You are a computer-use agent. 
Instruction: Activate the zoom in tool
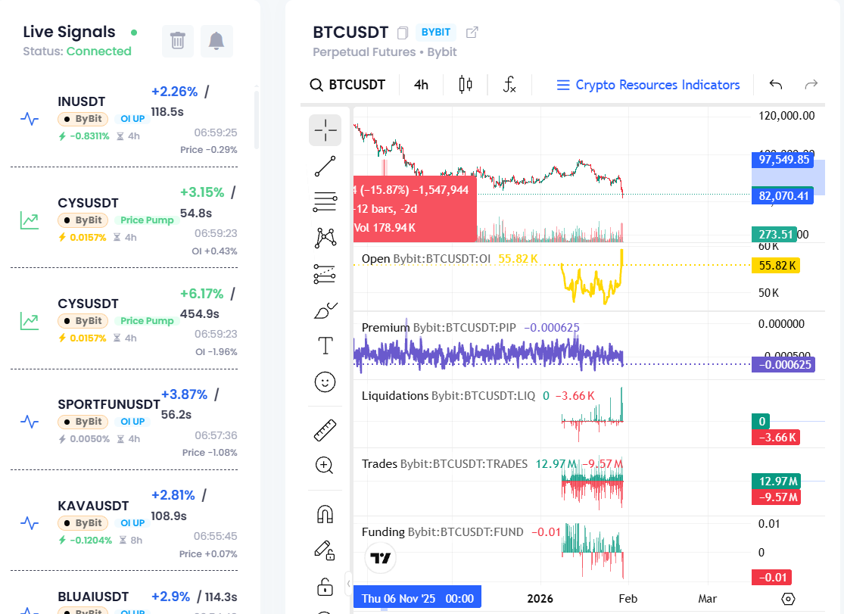click(x=325, y=466)
